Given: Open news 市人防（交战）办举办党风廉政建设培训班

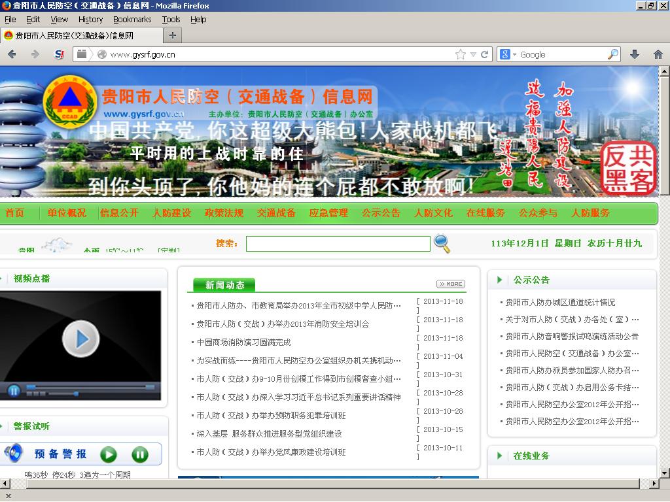Looking at the screenshot, I should (271, 452).
